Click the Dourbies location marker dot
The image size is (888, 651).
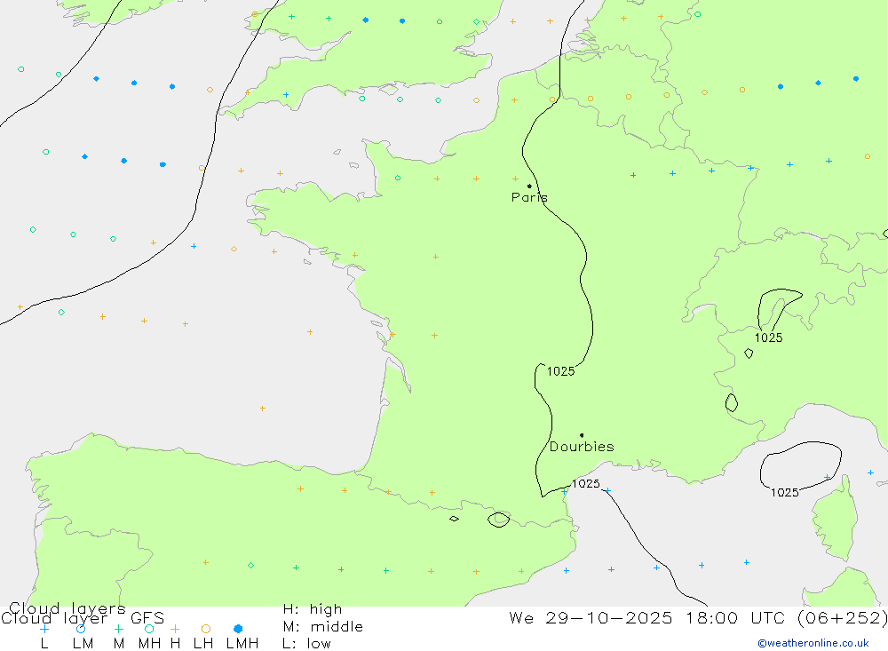pyautogui.click(x=582, y=435)
